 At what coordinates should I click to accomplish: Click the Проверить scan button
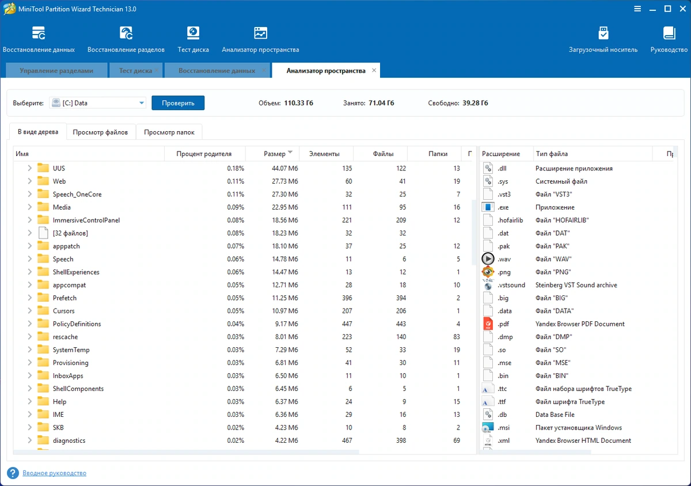[178, 103]
